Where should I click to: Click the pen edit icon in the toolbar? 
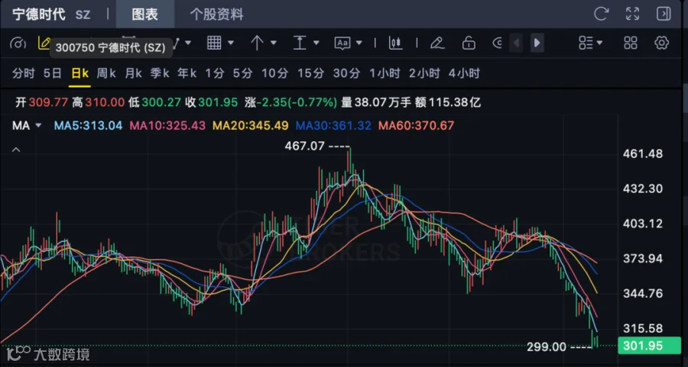click(x=437, y=43)
